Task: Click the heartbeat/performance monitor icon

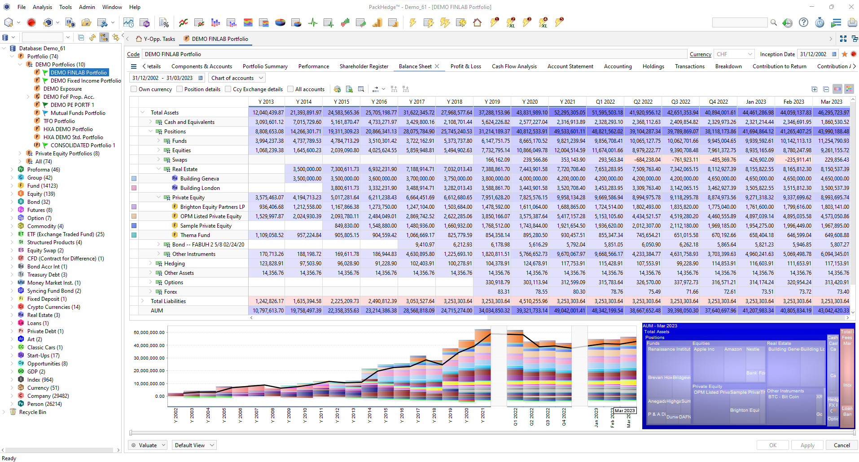Action: tap(313, 22)
